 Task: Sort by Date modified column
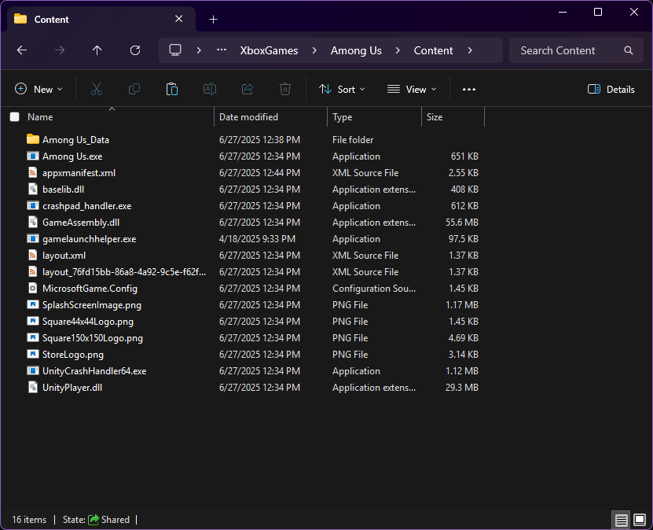point(270,117)
